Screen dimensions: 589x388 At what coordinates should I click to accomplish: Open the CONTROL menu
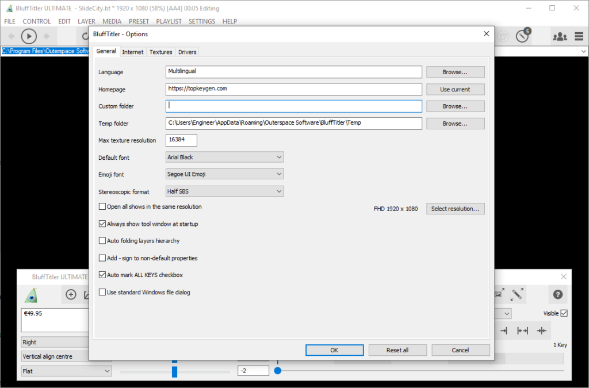[x=36, y=21]
